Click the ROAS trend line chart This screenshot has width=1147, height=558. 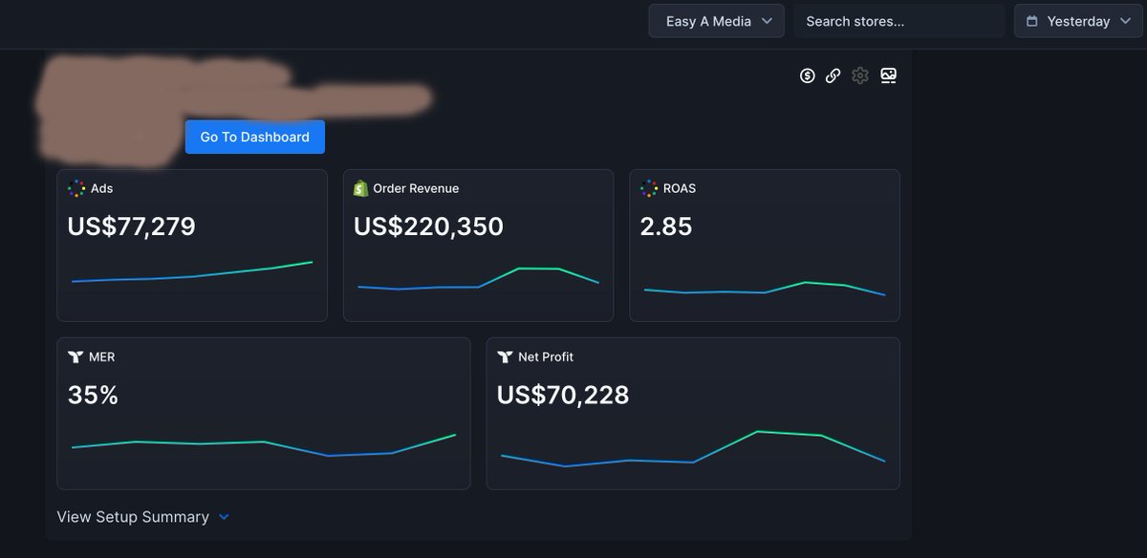765,288
